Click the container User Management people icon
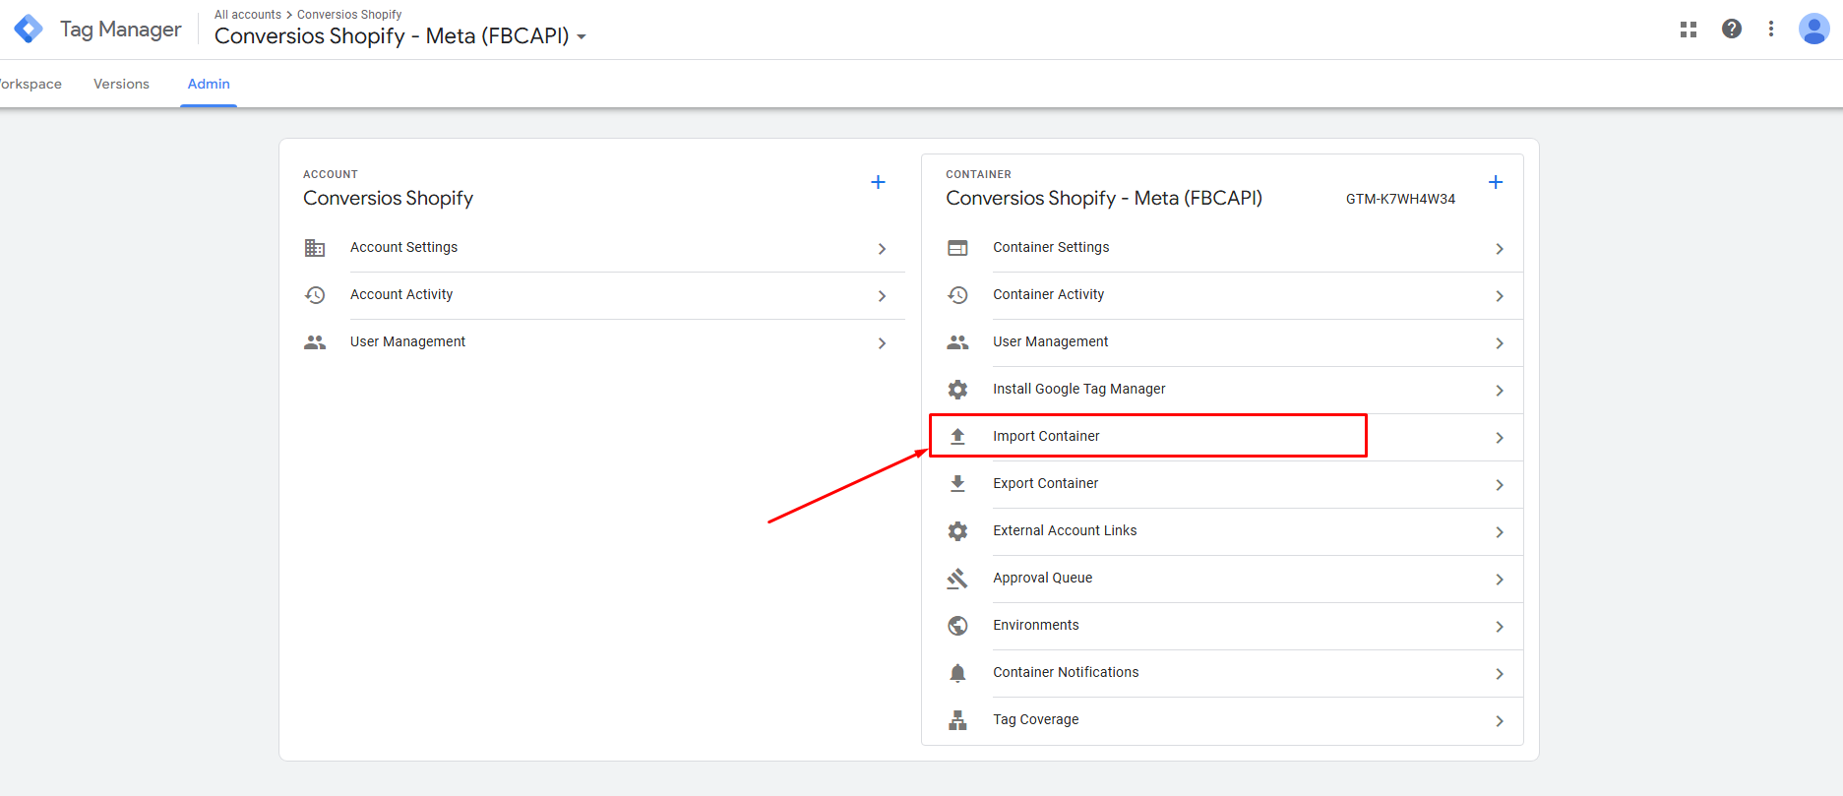Image resolution: width=1843 pixels, height=796 pixels. tap(957, 342)
